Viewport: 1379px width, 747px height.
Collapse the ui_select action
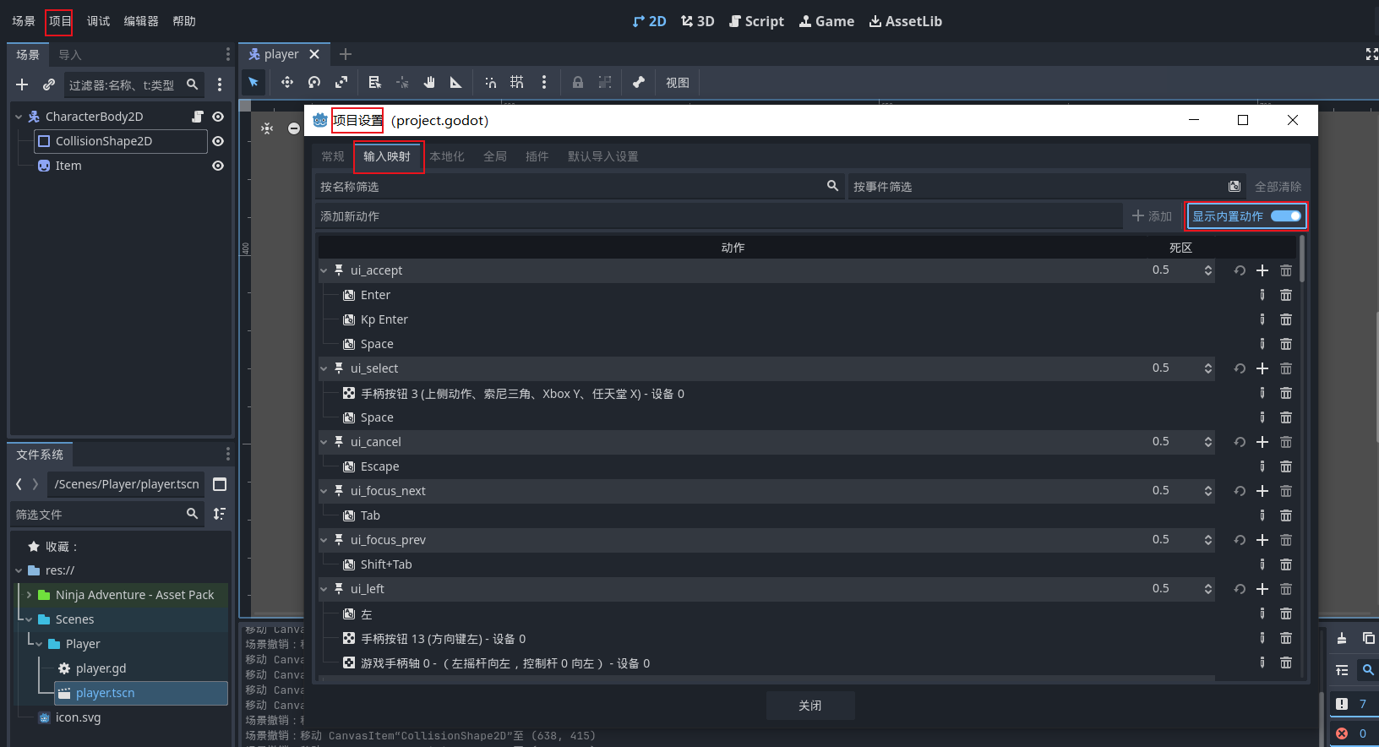324,368
